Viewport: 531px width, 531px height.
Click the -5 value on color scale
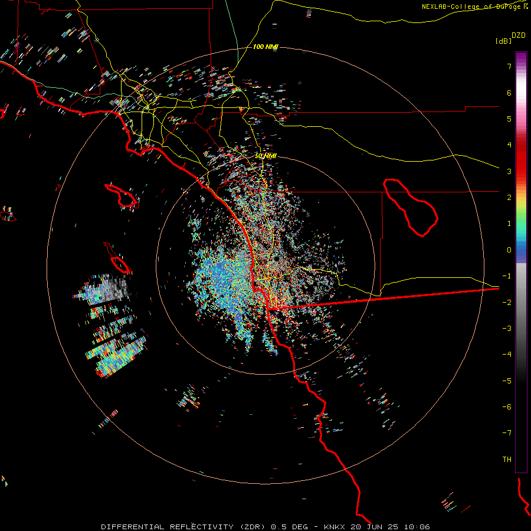[x=507, y=381]
